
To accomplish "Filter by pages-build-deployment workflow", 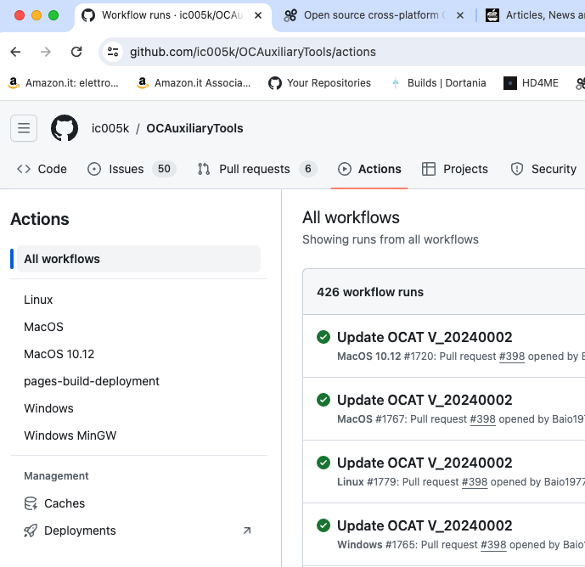I will click(92, 381).
